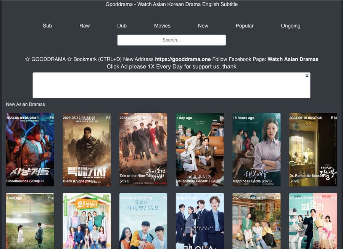Click inside the Search field

point(171,40)
